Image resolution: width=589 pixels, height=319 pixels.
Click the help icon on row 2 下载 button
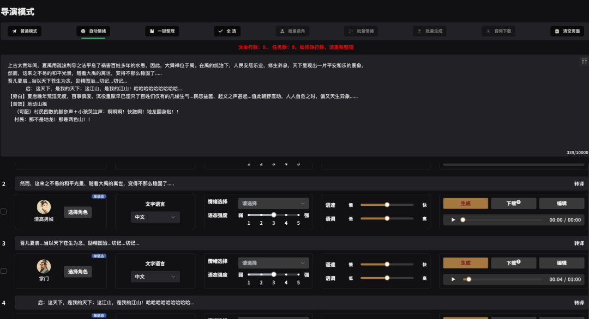point(518,202)
